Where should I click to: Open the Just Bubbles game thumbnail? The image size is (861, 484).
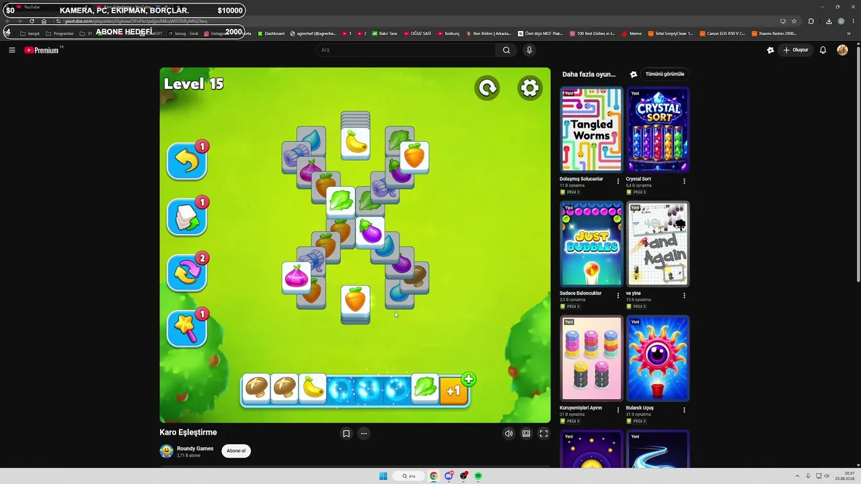[591, 244]
